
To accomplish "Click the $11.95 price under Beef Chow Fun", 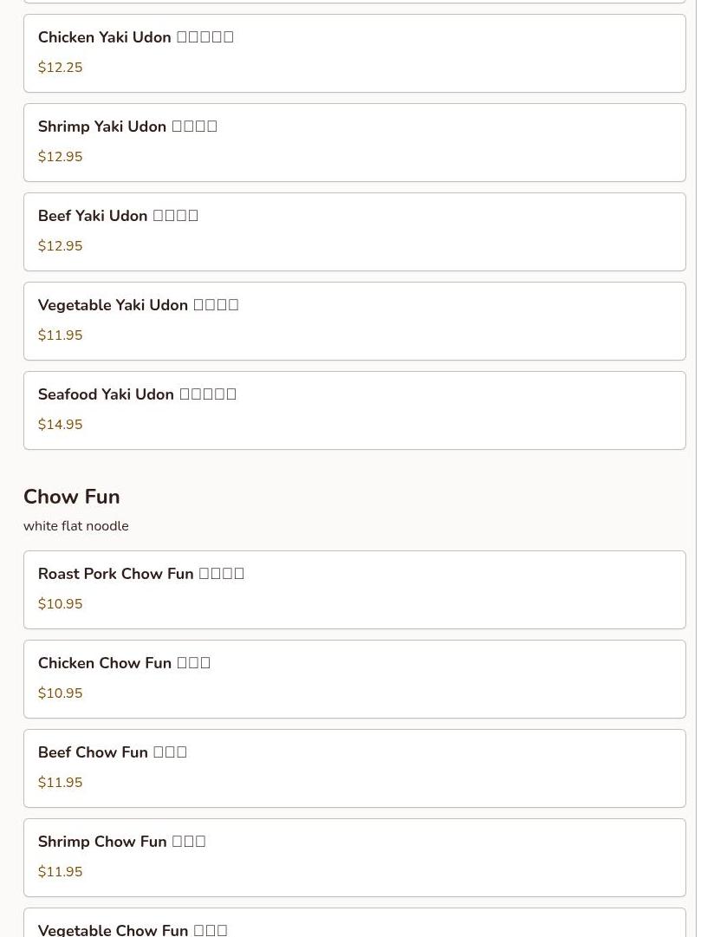I will (61, 782).
